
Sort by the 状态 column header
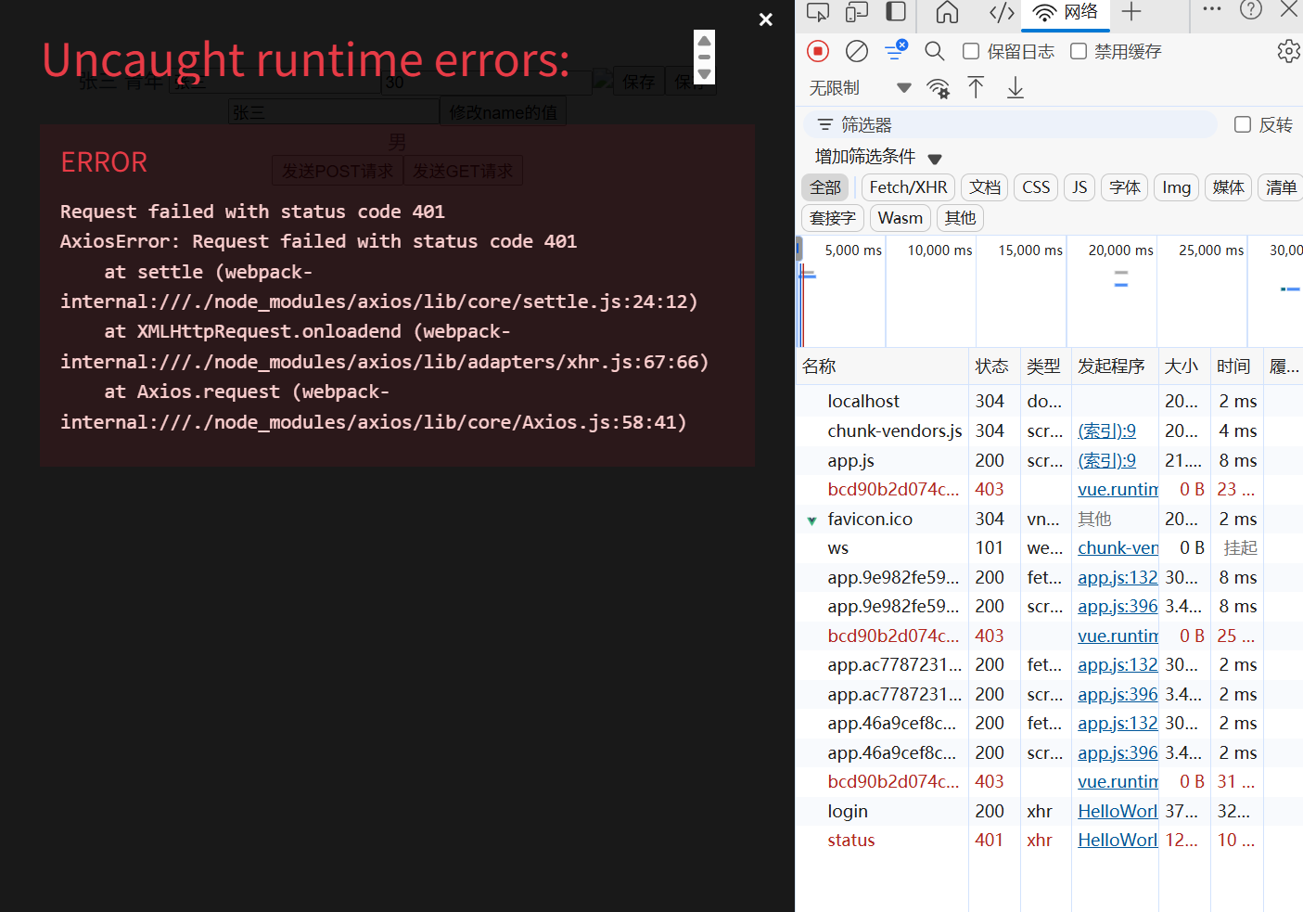(x=994, y=366)
